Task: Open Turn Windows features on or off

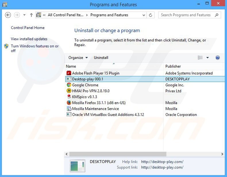Action: coord(35,48)
